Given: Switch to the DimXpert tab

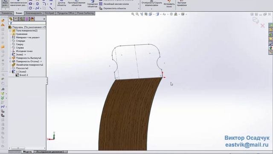Looking at the screenshot, I should click(49, 13).
